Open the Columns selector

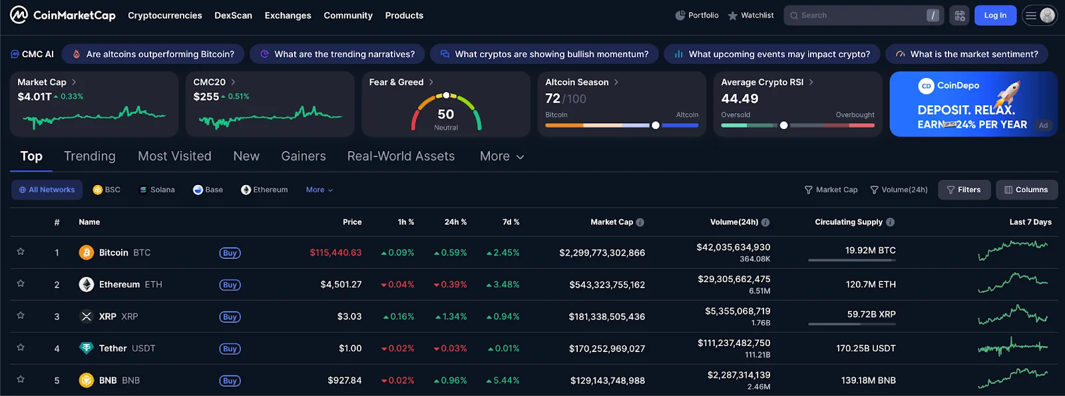(x=1026, y=190)
